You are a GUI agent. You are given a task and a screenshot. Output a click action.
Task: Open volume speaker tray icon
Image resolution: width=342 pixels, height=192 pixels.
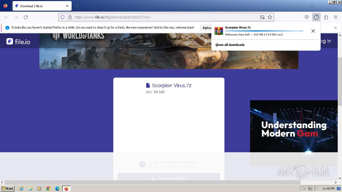(304, 189)
